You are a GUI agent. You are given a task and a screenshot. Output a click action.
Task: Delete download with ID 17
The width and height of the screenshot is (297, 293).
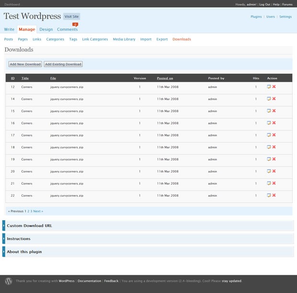[274, 135]
